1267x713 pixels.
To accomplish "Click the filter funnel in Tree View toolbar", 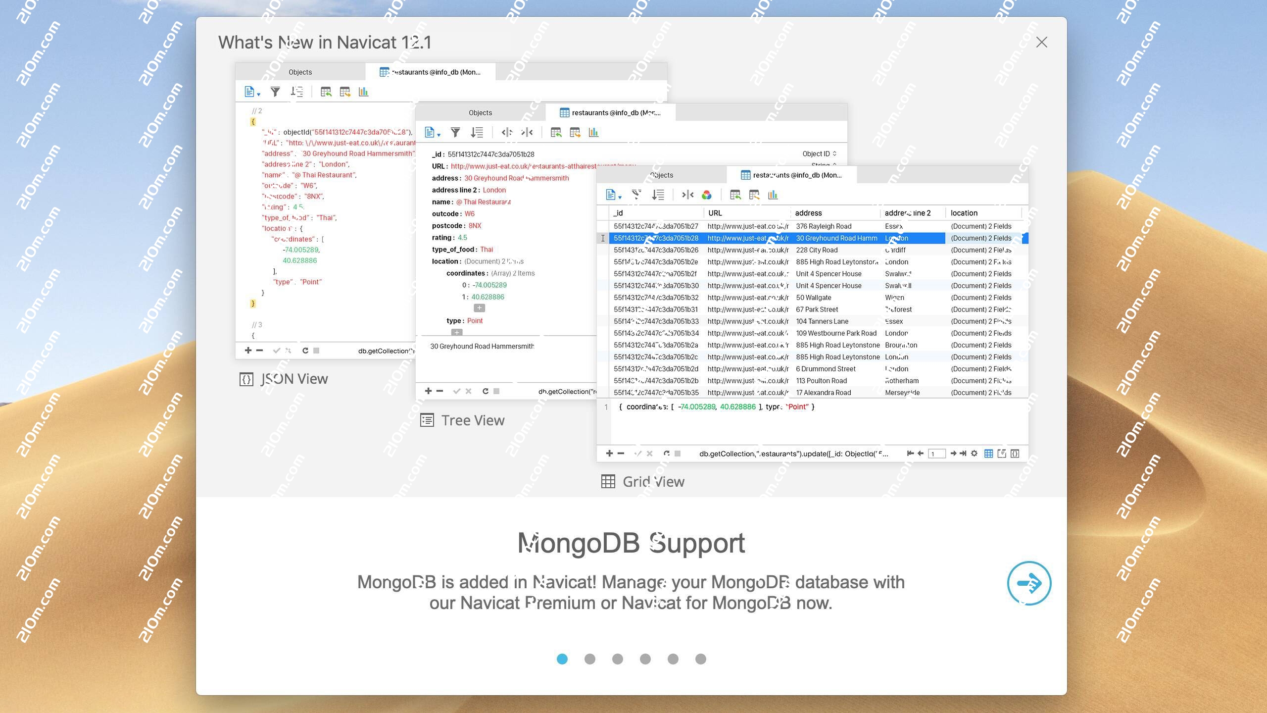I will tap(455, 133).
